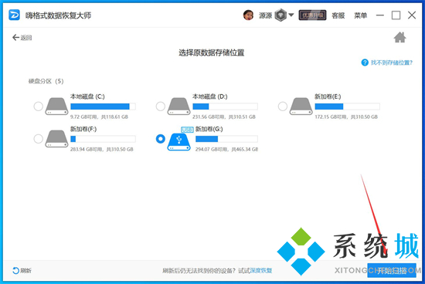Click the 新加卷(F:) label
This screenshot has width=425, height=284.
(x=83, y=129)
